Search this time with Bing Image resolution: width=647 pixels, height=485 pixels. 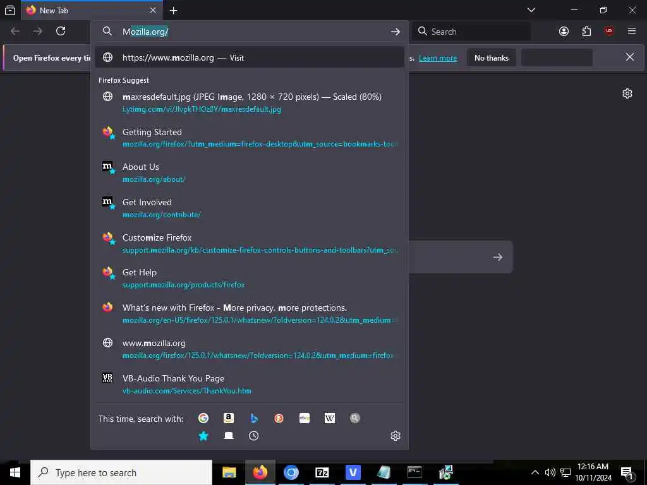pos(254,418)
